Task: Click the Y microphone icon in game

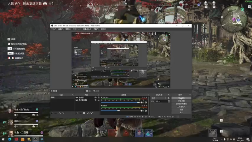Action: [214, 4]
